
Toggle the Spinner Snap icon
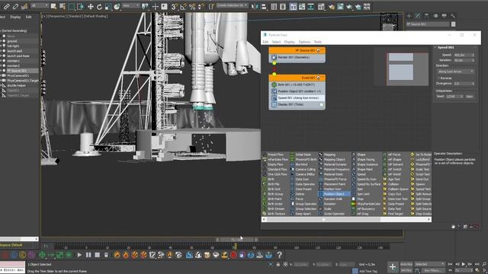[x=201, y=7]
